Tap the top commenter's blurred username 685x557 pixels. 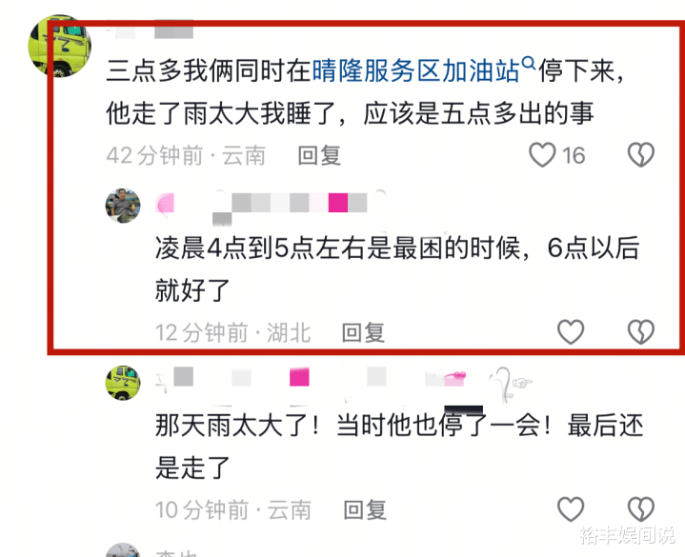pyautogui.click(x=151, y=30)
